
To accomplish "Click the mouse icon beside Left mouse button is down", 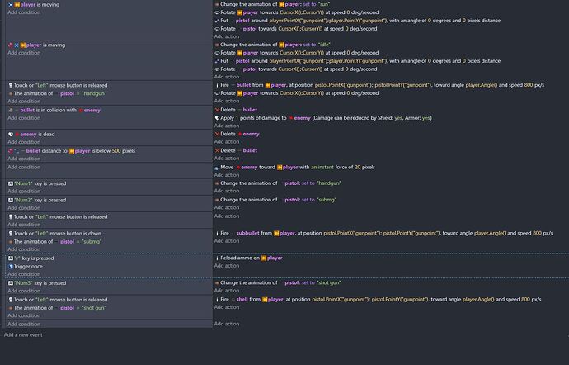I will coord(10,233).
